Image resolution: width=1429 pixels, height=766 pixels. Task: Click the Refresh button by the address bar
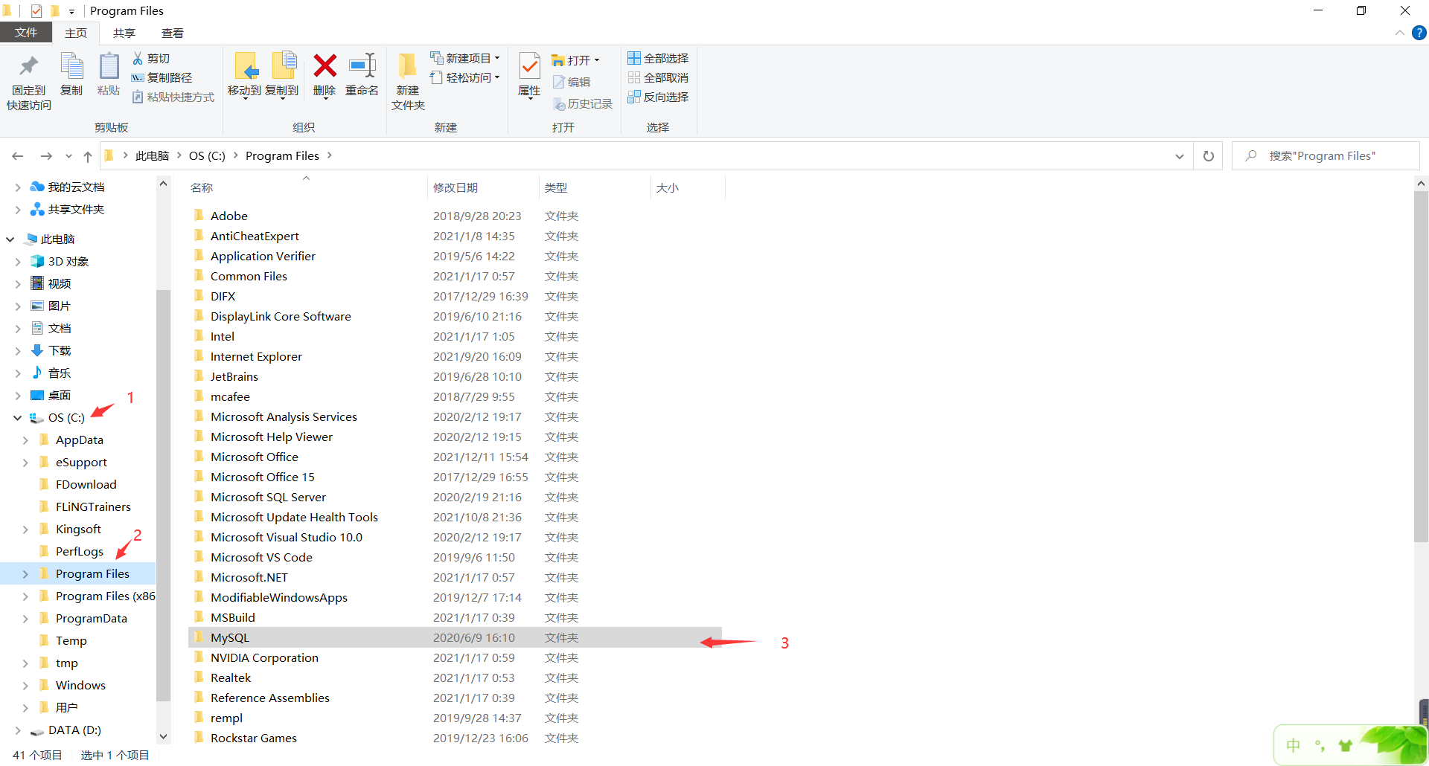(1209, 156)
